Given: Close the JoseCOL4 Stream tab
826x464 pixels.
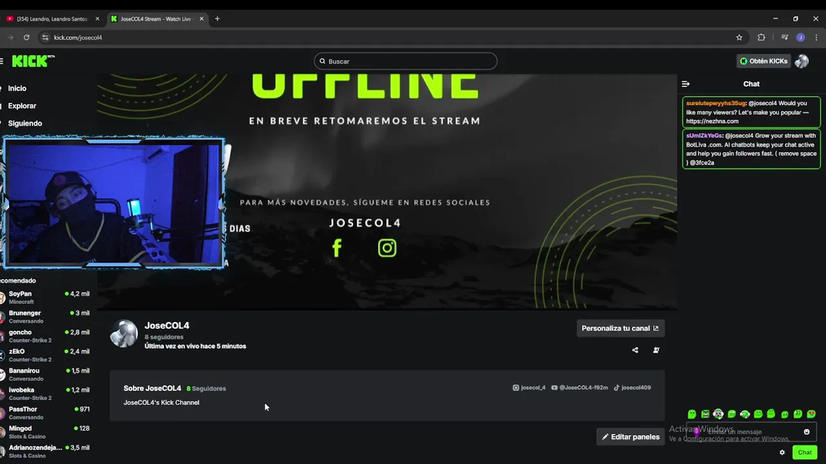Looking at the screenshot, I should pos(201,19).
